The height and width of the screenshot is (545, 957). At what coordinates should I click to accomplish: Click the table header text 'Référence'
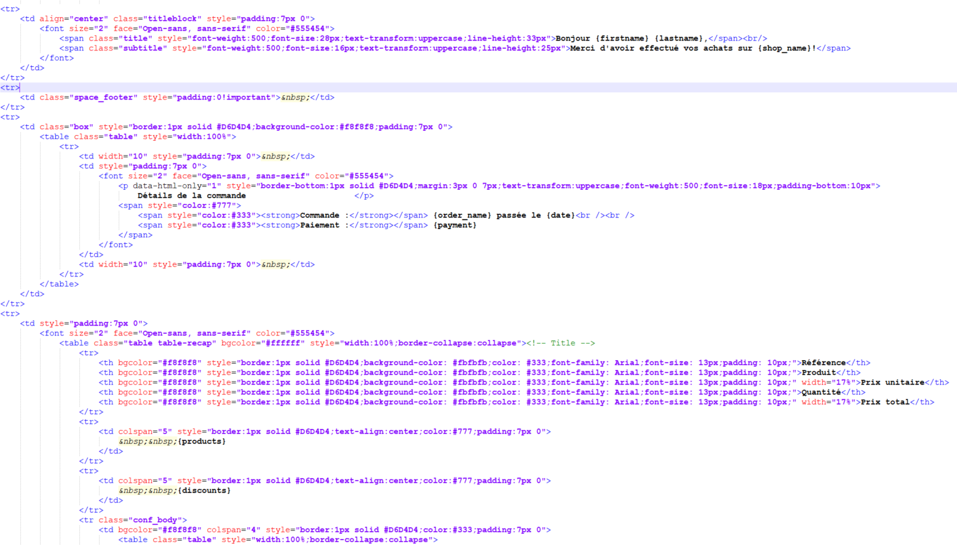824,363
